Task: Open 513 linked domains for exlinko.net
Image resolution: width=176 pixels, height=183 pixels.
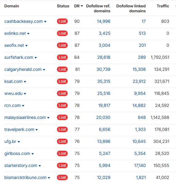Action: (142, 33)
